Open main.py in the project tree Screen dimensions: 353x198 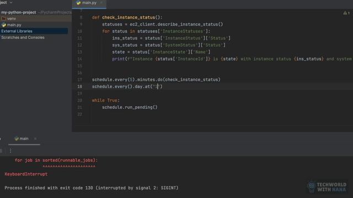tap(14, 25)
